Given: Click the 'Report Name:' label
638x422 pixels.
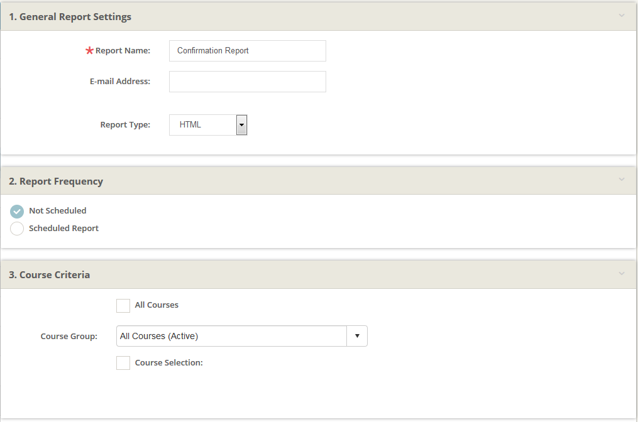Looking at the screenshot, I should [123, 51].
